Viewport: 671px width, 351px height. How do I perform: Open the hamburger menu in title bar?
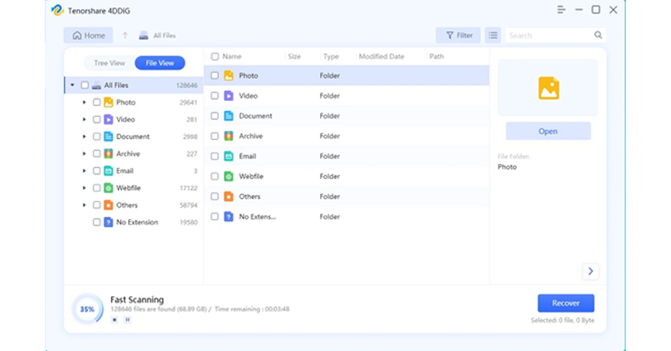(x=561, y=10)
